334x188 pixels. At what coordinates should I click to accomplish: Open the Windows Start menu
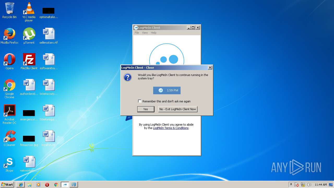(x=7, y=185)
